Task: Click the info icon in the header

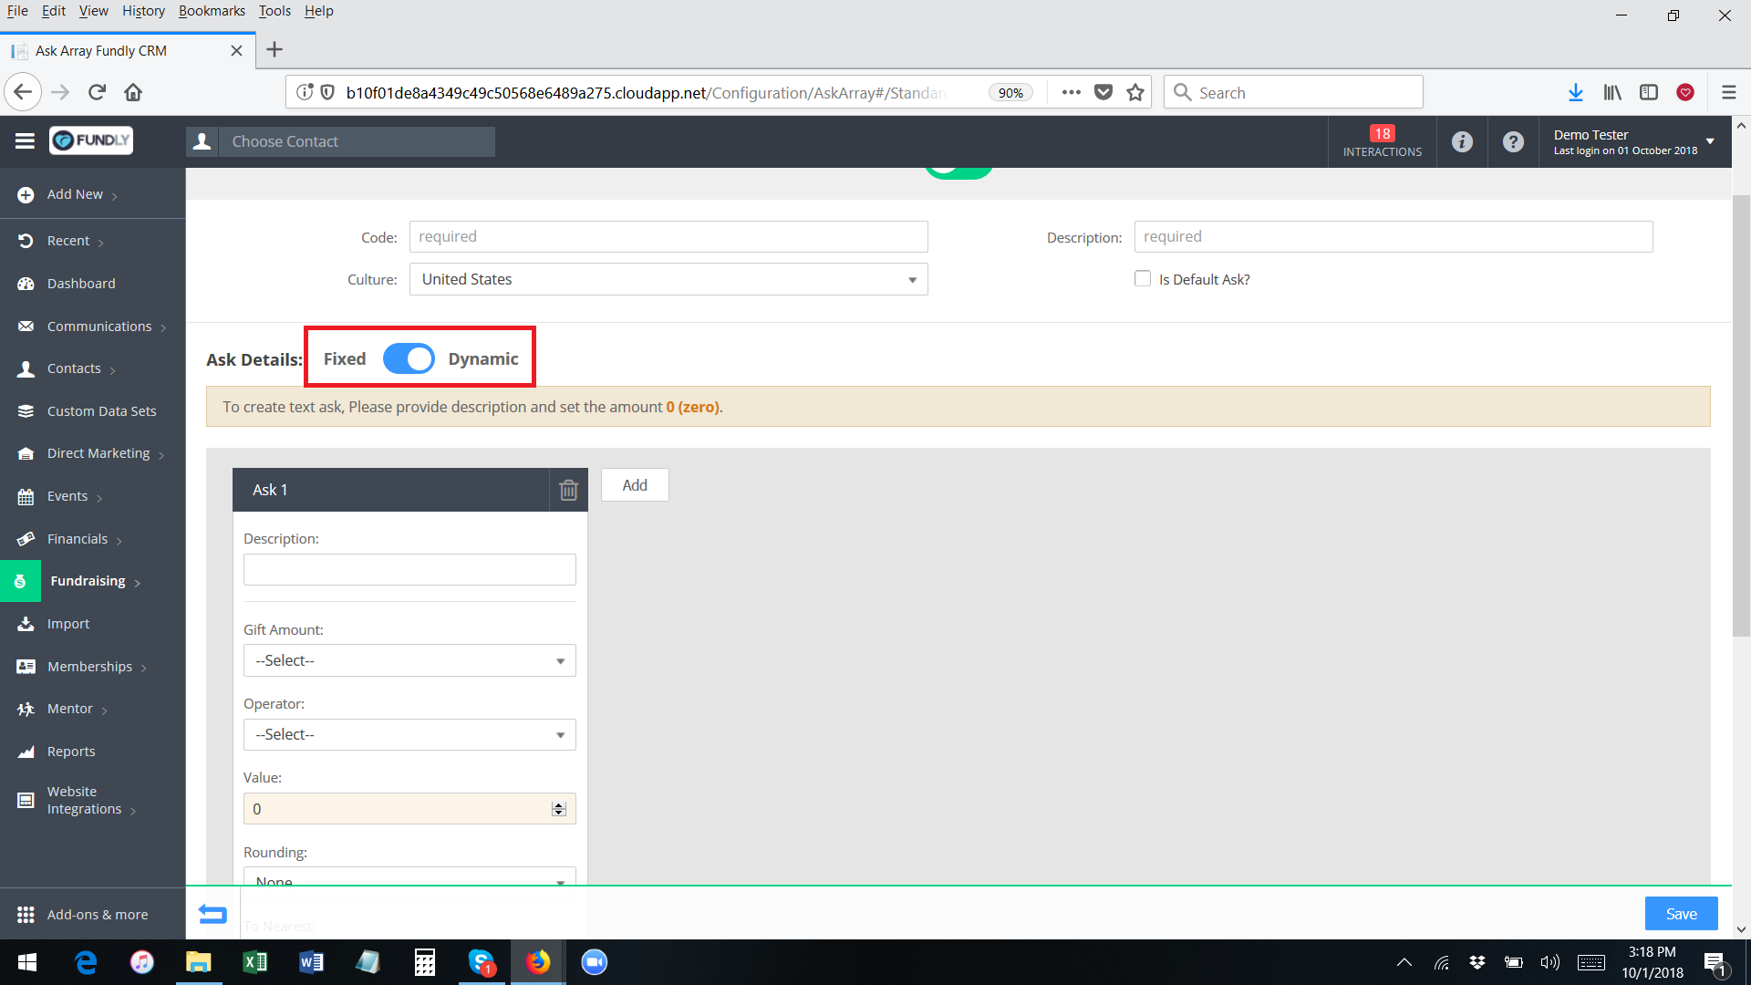Action: pos(1462,141)
